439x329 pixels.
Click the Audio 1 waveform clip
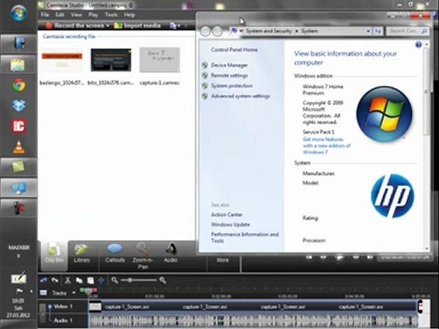click(x=253, y=320)
